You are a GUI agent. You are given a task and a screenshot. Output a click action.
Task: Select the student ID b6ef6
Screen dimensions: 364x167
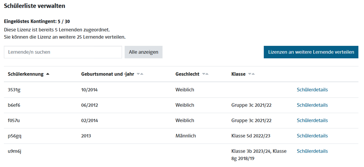point(14,105)
